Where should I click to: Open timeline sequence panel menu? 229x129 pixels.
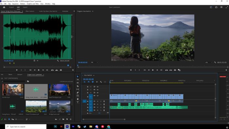(x=94, y=75)
